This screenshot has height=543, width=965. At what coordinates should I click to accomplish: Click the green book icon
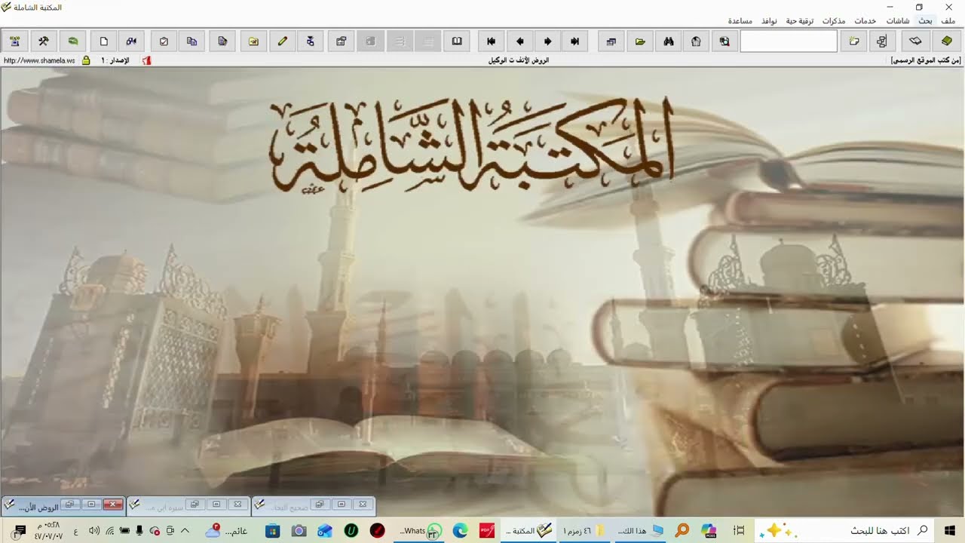point(946,41)
